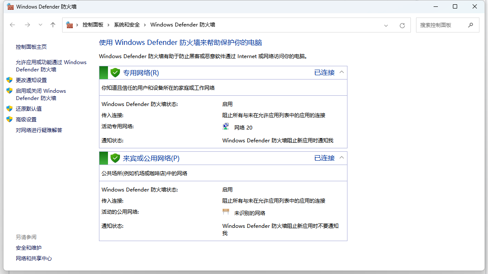Image resolution: width=488 pixels, height=274 pixels.
Task: Navigate to 控制面板 breadcrumb
Action: click(x=93, y=25)
